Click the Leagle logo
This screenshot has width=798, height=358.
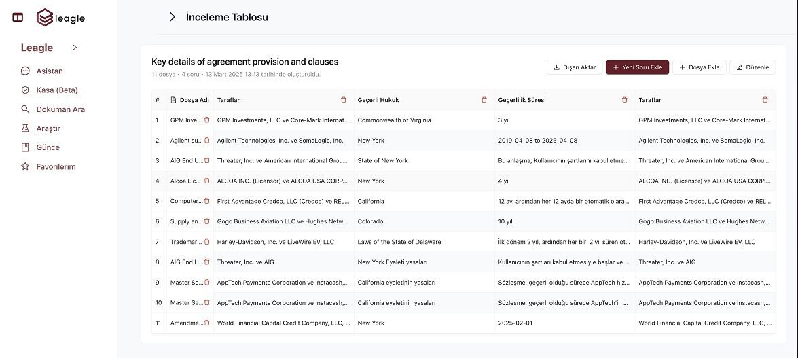coord(61,18)
